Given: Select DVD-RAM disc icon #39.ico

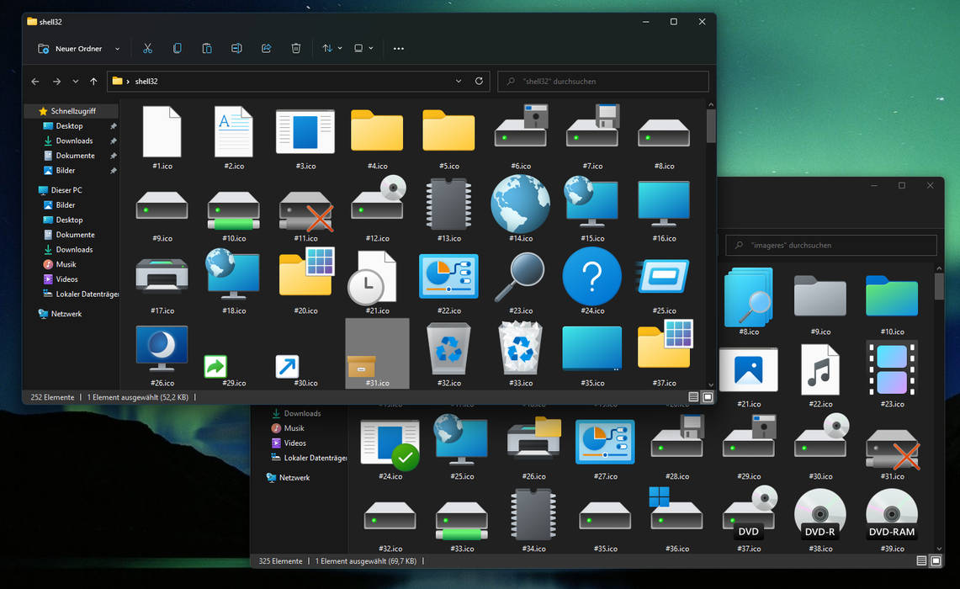Looking at the screenshot, I should point(892,519).
